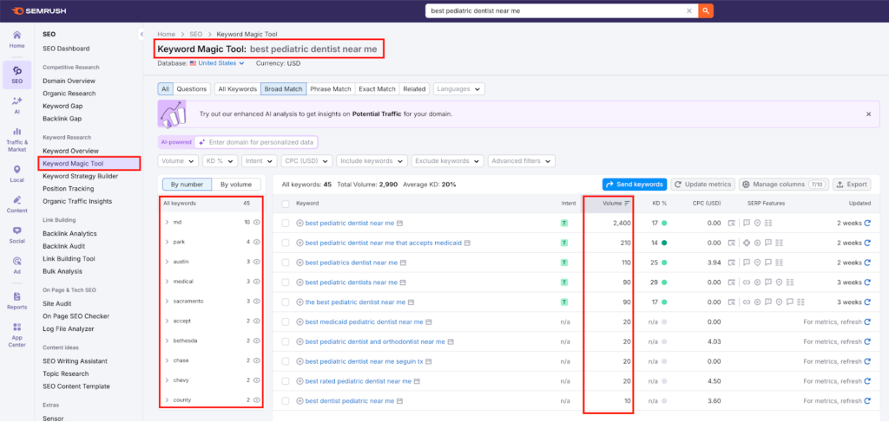Open Site Audit in sidebar
Image resolution: width=889 pixels, height=422 pixels.
(56, 303)
